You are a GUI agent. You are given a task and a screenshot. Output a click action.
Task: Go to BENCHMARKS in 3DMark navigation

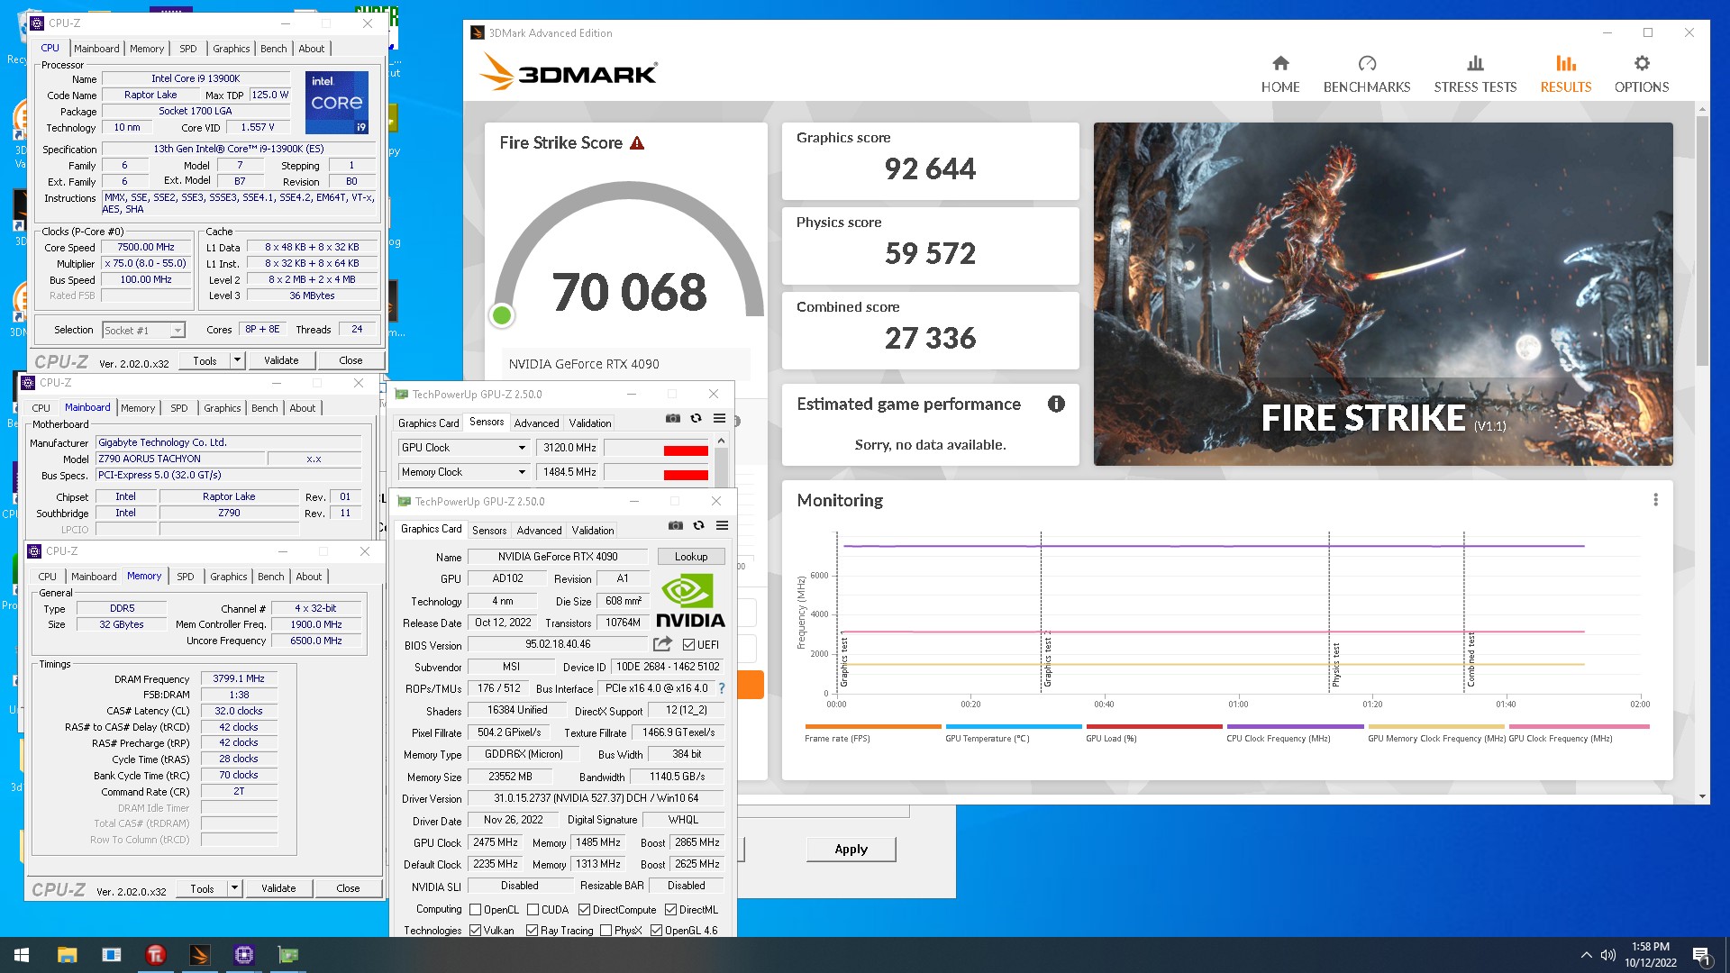[1367, 74]
